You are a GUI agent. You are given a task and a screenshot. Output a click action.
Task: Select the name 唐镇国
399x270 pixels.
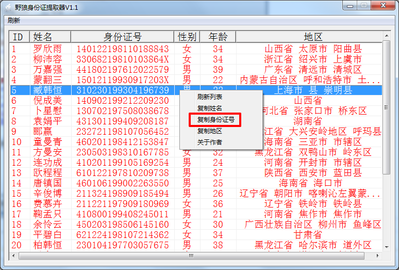[47, 183]
